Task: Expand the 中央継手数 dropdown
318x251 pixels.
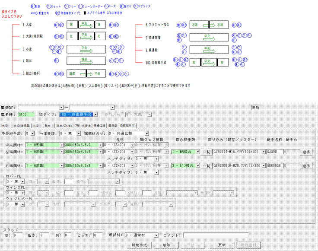Action: 32,133
